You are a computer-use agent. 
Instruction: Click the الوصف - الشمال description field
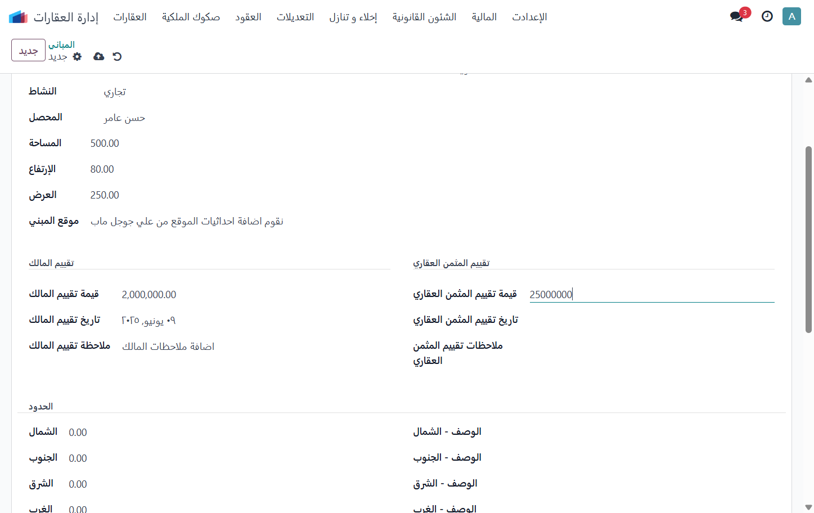click(633, 432)
